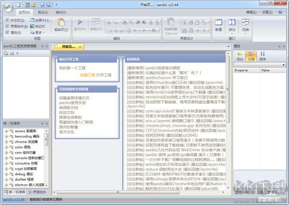
Task: Open the 更多 dropdown in view group
Action: point(38,33)
